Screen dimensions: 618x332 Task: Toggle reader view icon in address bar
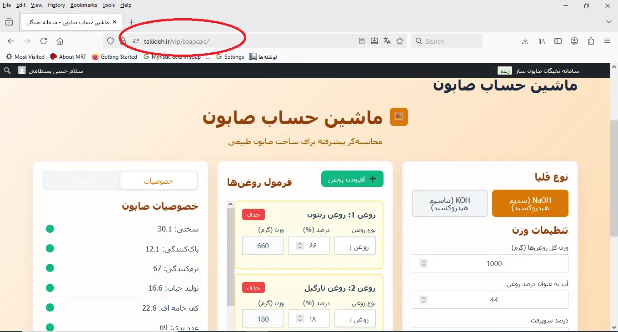click(362, 41)
